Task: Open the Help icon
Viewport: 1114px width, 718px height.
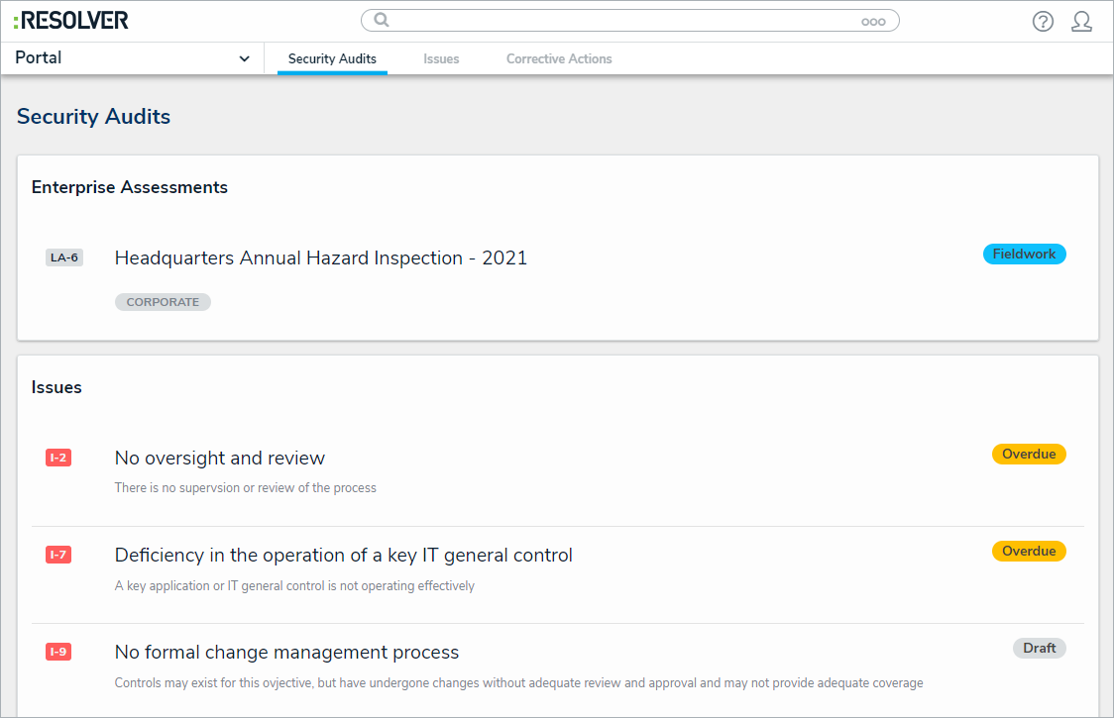Action: click(x=1043, y=21)
